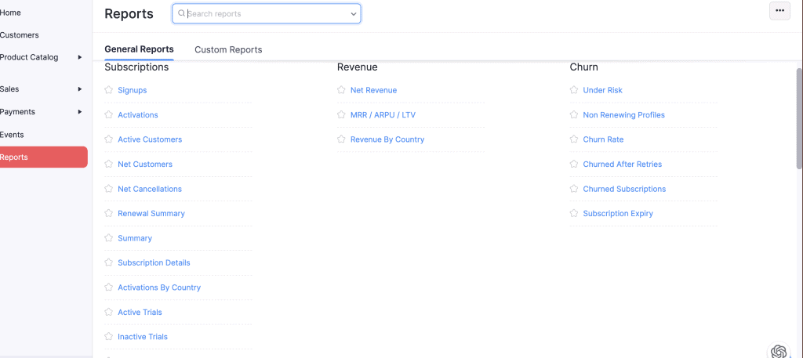The height and width of the screenshot is (358, 803).
Task: Star the Summary report
Action: point(108,238)
